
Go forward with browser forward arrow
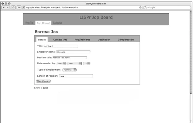coord(8,7)
